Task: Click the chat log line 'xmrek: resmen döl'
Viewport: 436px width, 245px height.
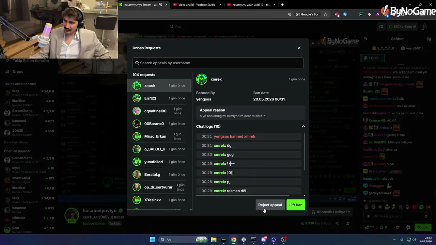Action: pos(249,191)
